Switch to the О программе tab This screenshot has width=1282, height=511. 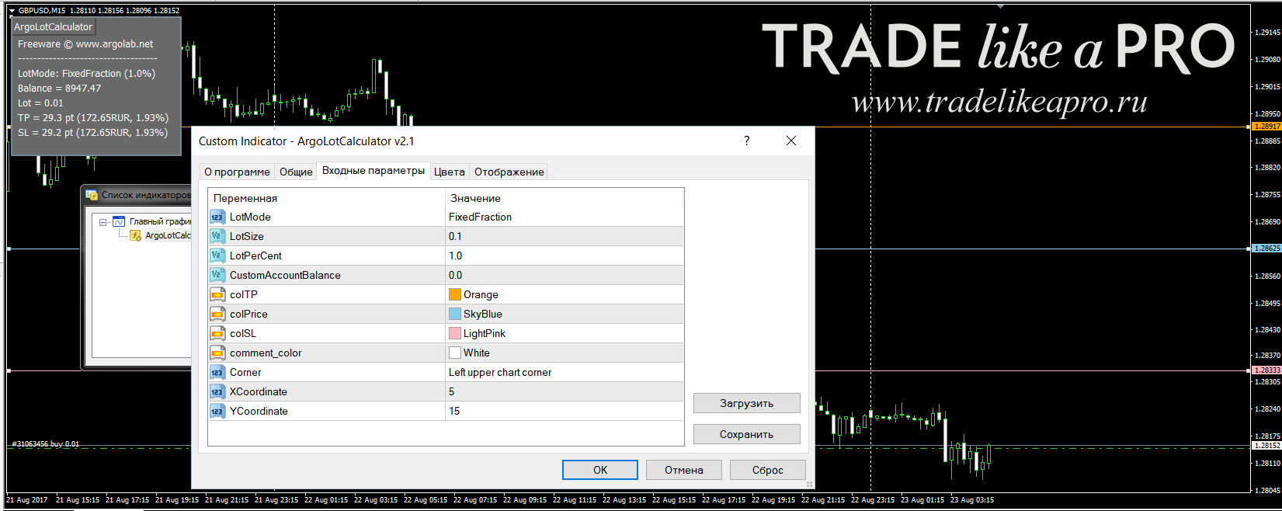click(237, 172)
